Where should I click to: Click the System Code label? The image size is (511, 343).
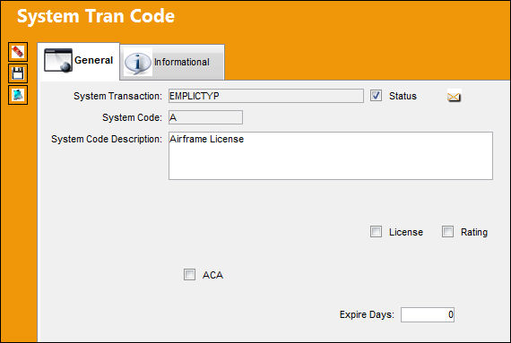132,117
